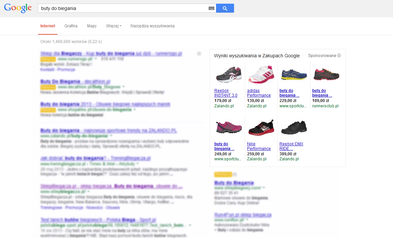
Task: Click the '249,00 zł' price
Action: coord(223,154)
